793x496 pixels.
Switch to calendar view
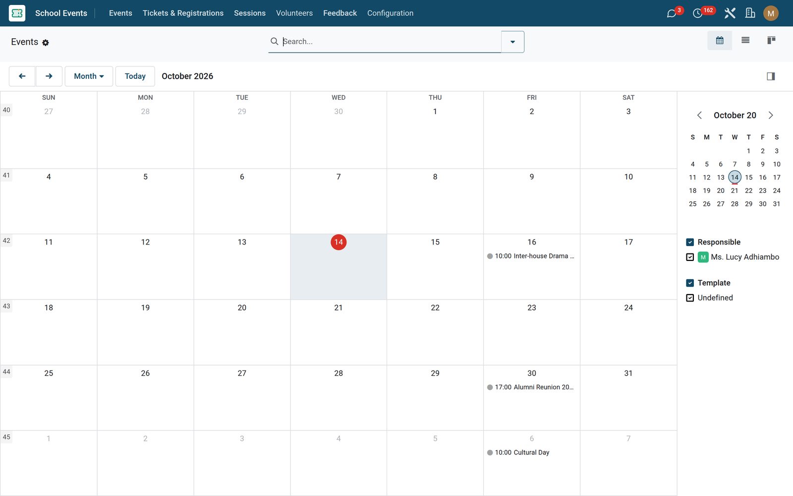coord(720,40)
